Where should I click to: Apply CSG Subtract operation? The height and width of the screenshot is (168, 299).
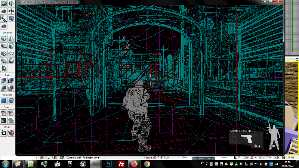pos(11,81)
